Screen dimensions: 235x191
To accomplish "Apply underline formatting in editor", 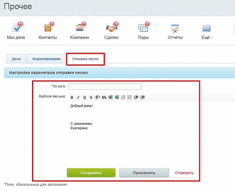I will pyautogui.click(x=85, y=97).
